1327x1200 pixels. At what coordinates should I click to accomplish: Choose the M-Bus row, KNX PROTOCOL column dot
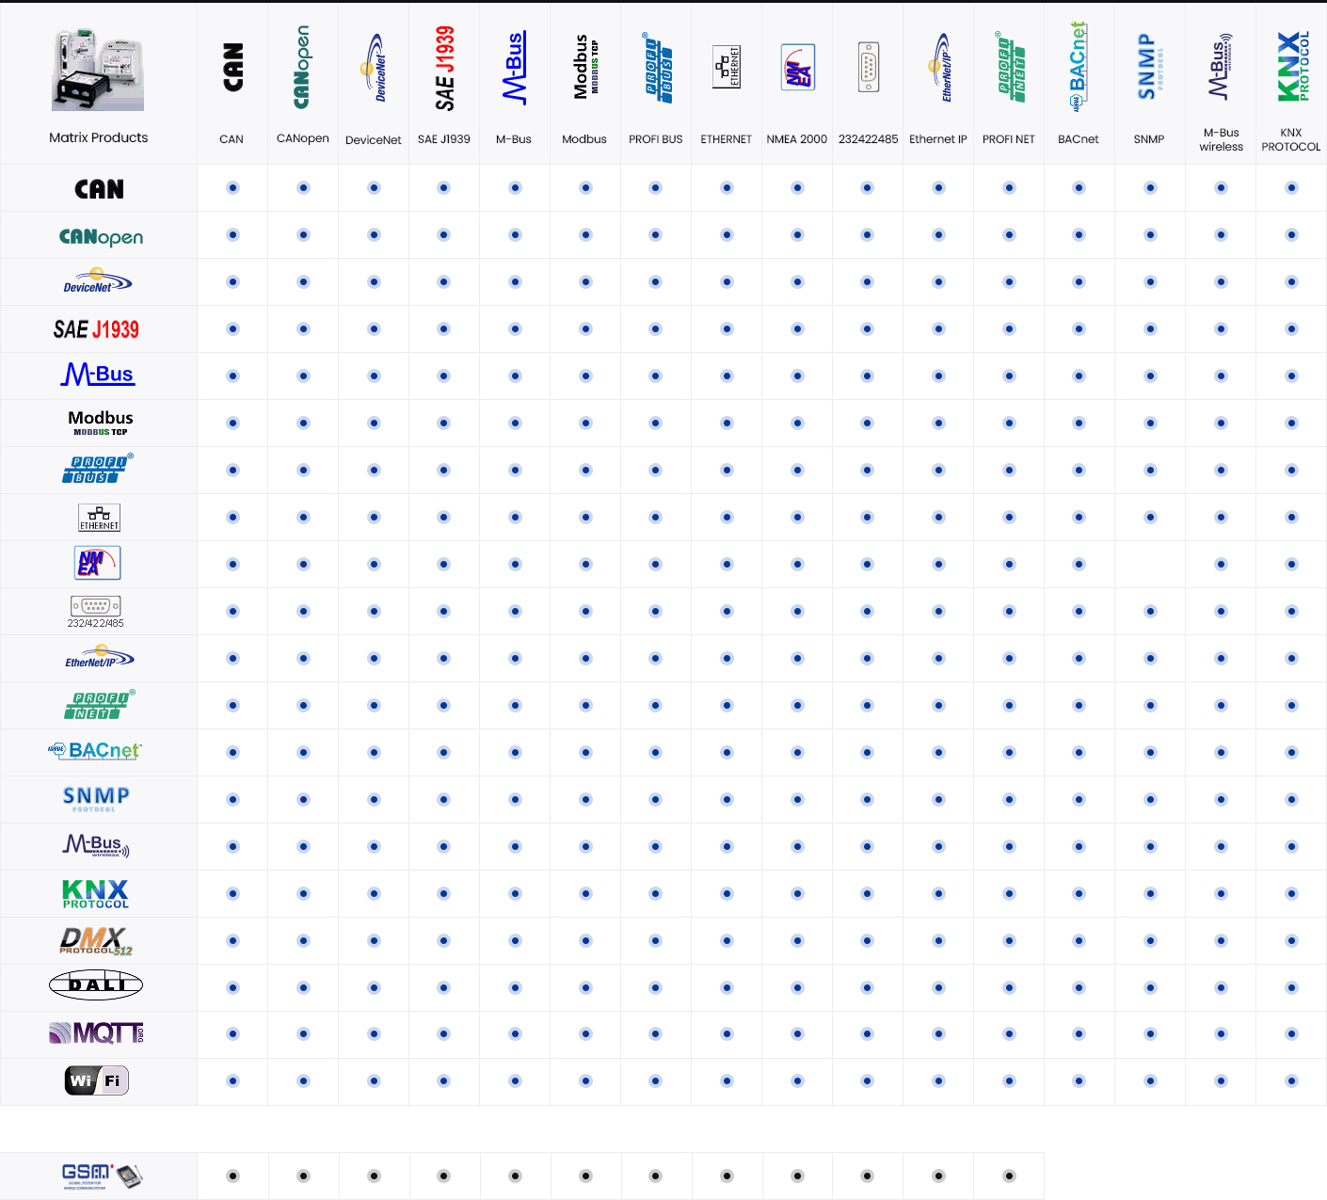click(x=1291, y=376)
